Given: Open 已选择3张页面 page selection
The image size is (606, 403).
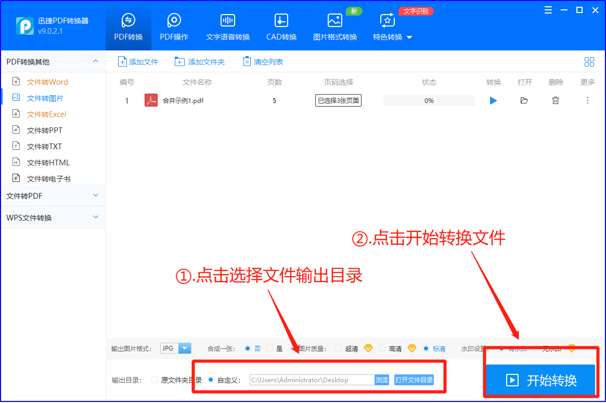Looking at the screenshot, I should [x=338, y=100].
